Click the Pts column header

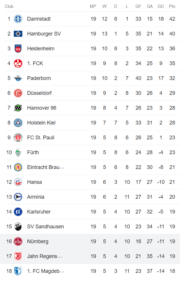coord(172,6)
